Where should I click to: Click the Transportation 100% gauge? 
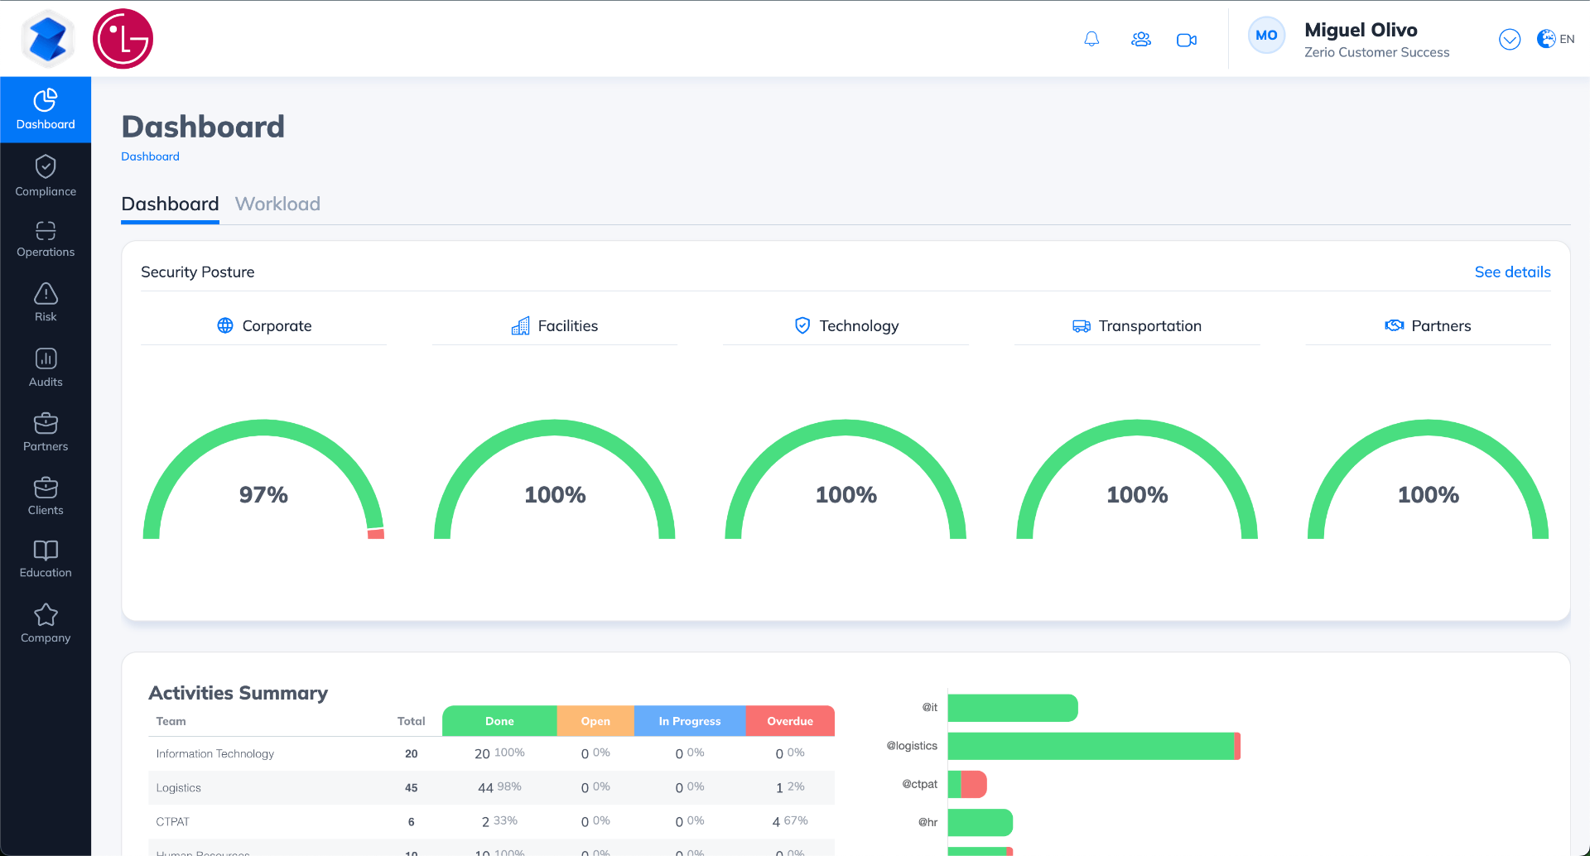[1137, 479]
